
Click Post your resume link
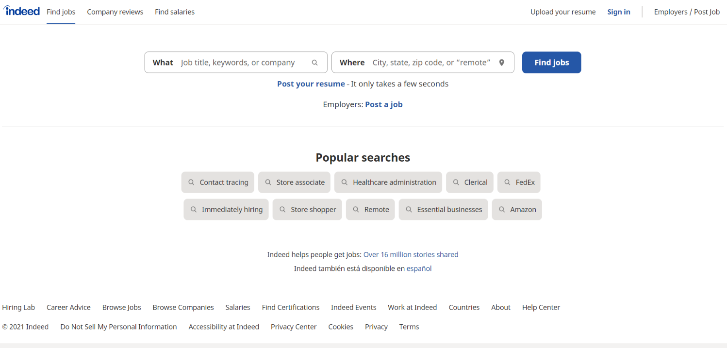311,84
